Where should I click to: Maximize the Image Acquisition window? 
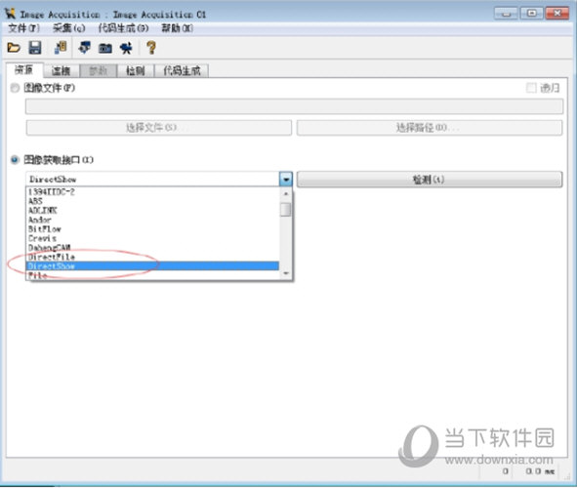(531, 14)
